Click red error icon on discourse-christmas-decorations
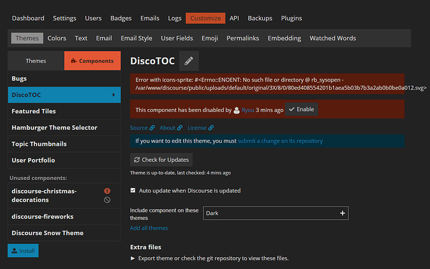 (x=107, y=191)
